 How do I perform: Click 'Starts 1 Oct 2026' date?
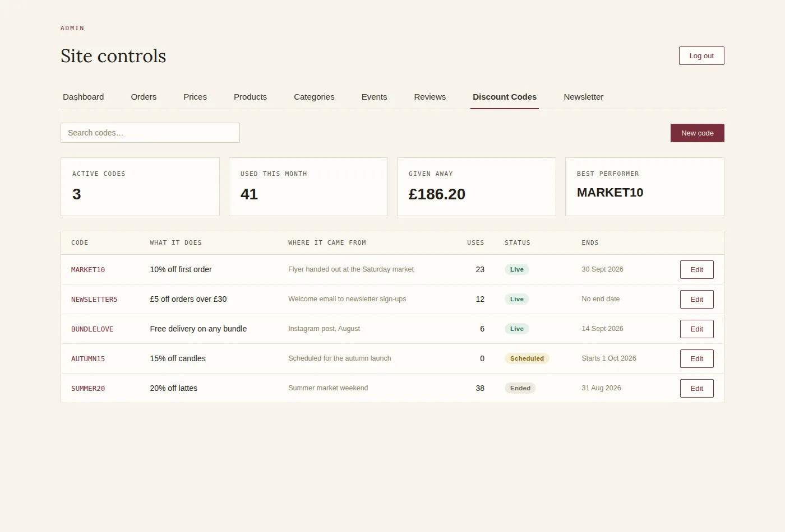[x=609, y=358]
